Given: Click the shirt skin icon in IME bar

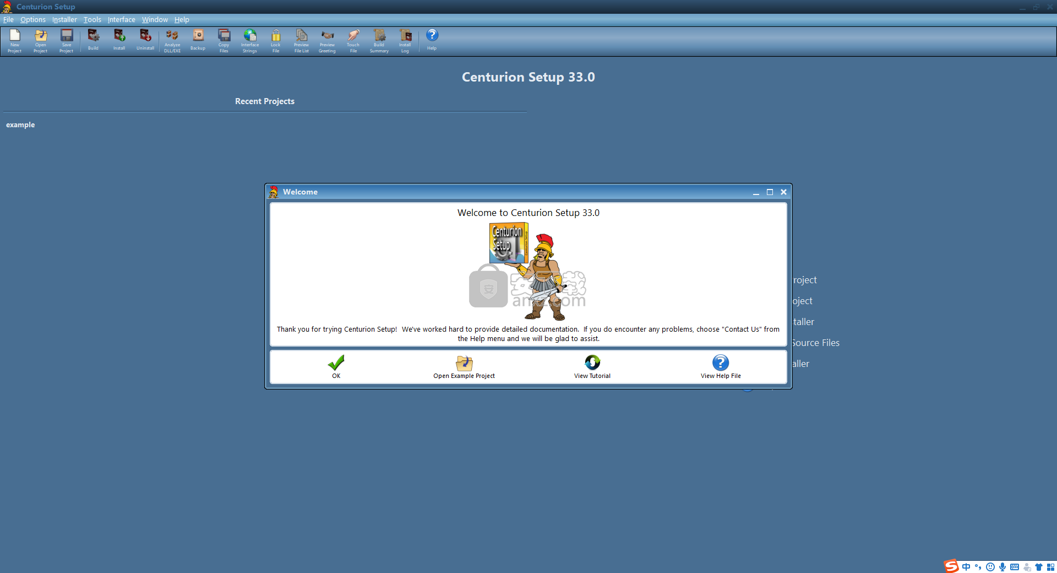Looking at the screenshot, I should 1039,567.
